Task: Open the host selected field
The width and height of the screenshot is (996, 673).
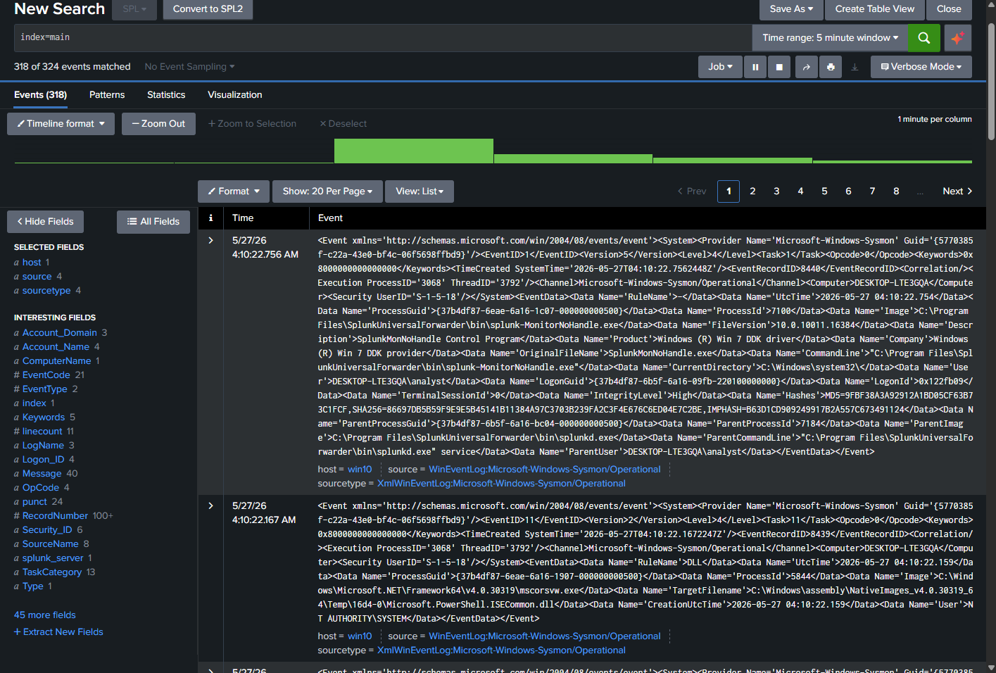Action: click(x=32, y=263)
